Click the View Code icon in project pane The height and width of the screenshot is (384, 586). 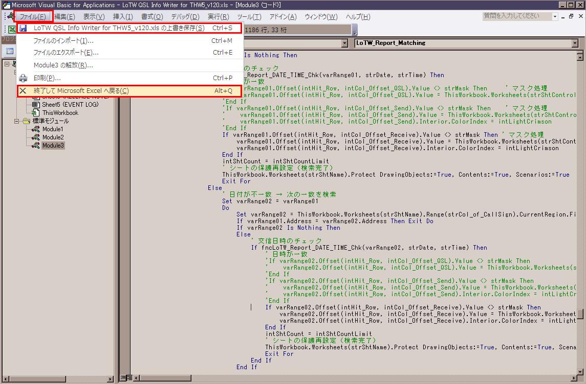(x=10, y=51)
